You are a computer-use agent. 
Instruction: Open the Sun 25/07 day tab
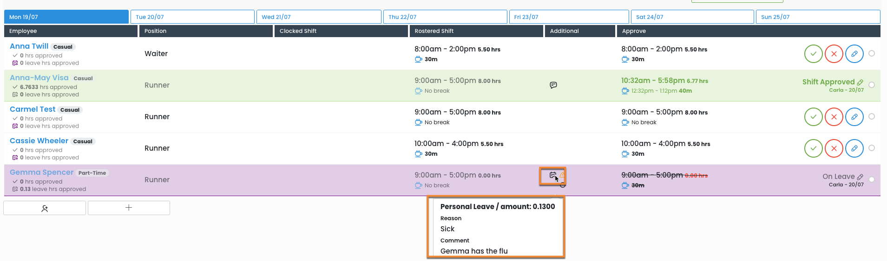(x=818, y=17)
